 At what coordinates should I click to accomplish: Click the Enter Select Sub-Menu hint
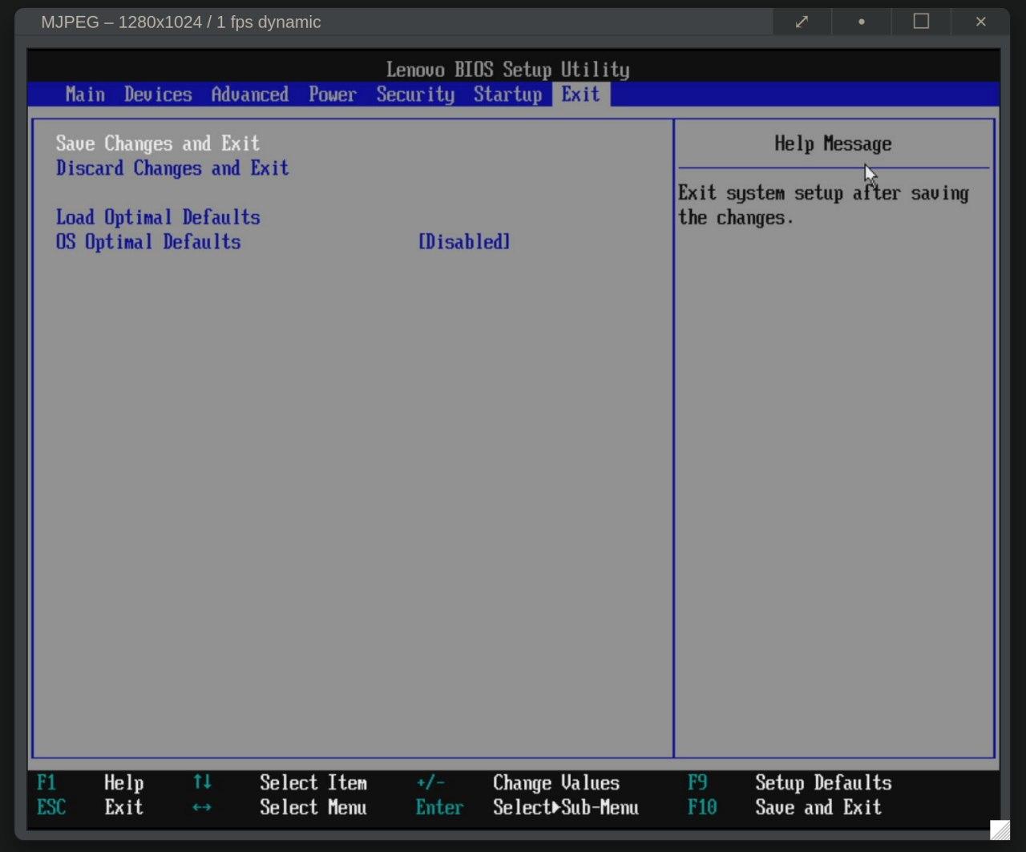click(x=527, y=808)
